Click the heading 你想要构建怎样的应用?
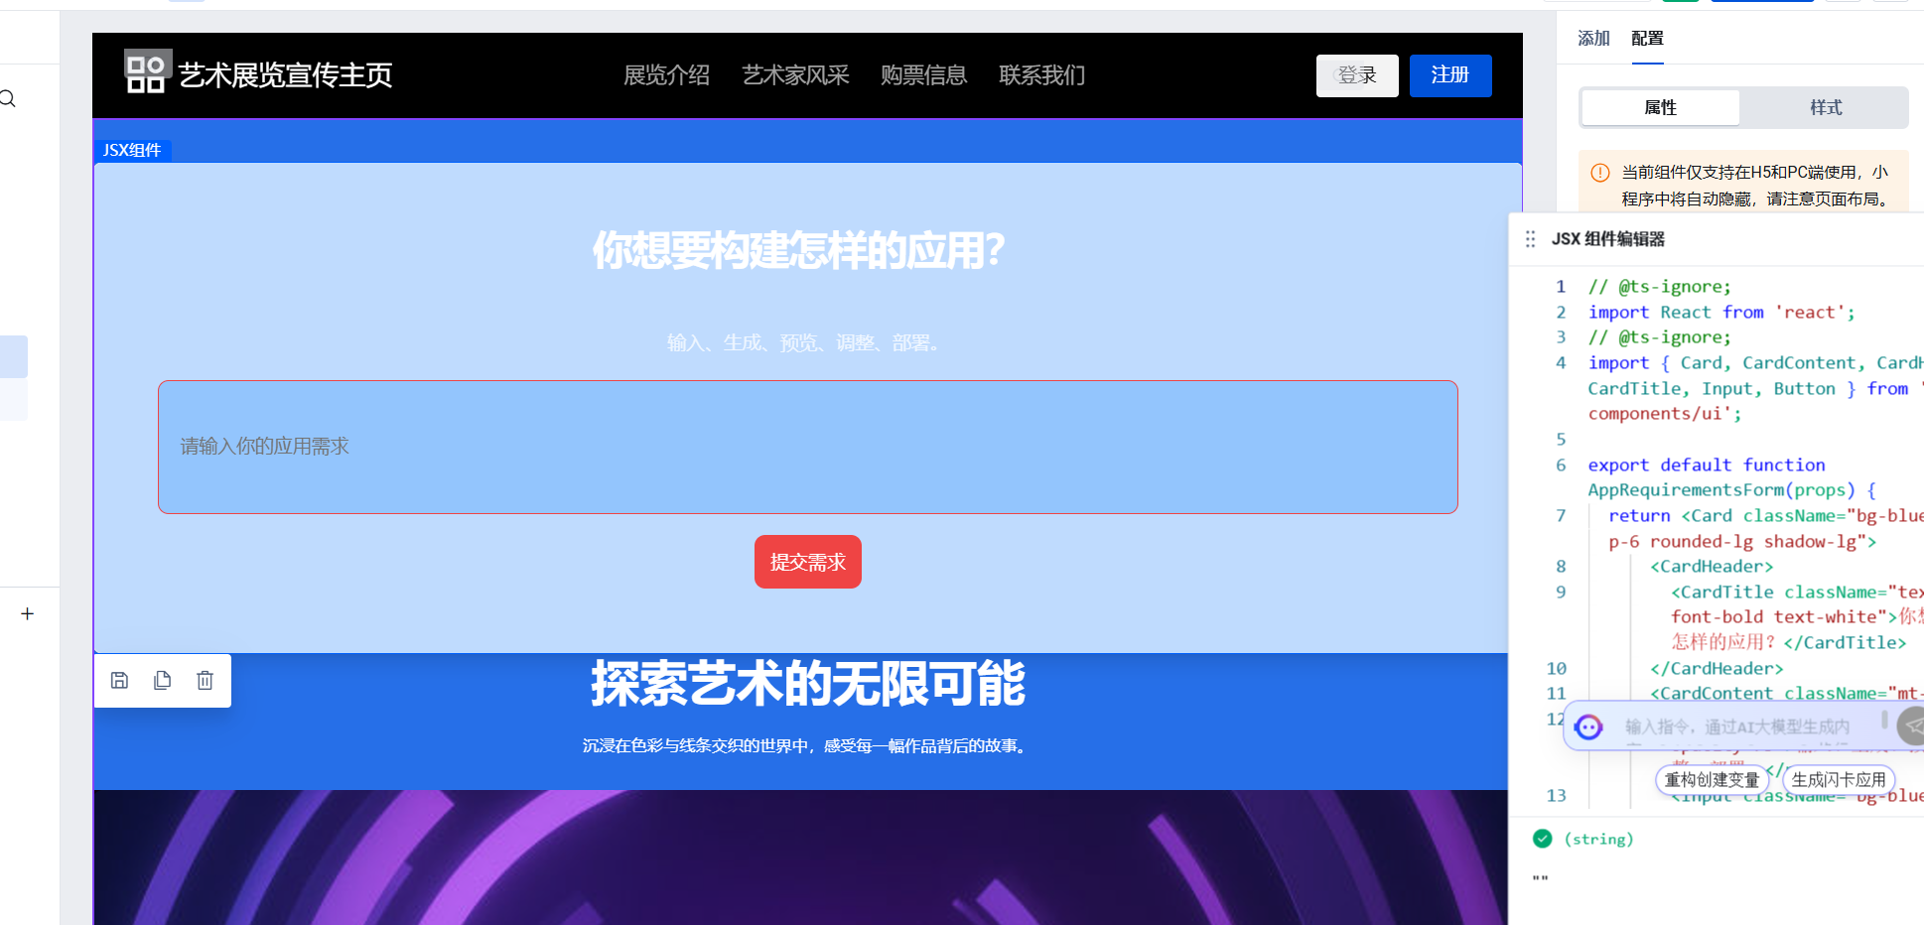This screenshot has width=1924, height=925. pos(799,250)
